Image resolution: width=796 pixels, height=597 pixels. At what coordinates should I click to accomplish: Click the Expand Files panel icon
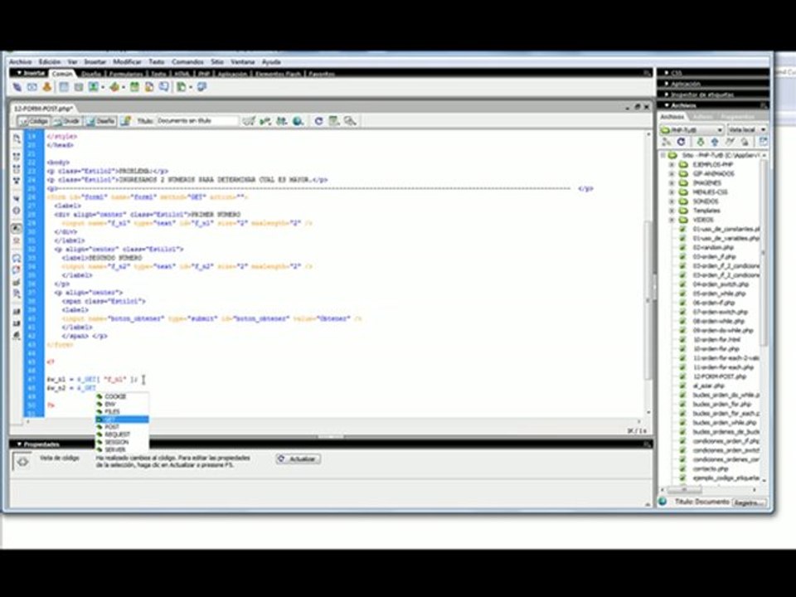tap(763, 142)
